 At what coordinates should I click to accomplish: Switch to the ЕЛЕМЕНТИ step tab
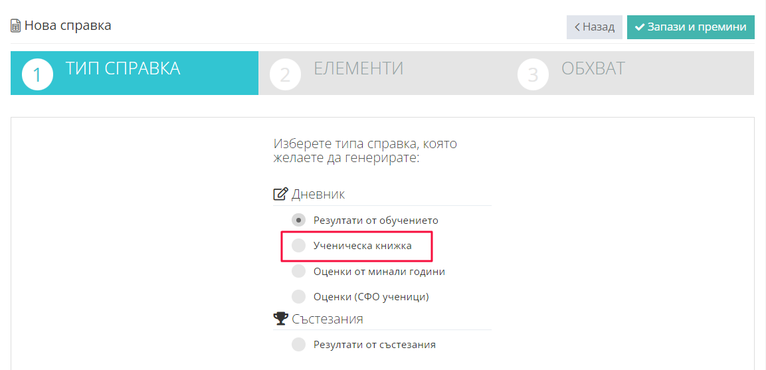coord(383,73)
